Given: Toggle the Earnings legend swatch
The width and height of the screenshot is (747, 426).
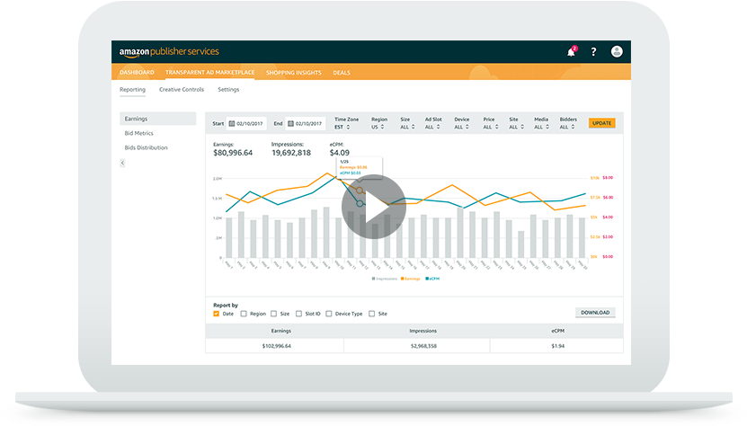Looking at the screenshot, I should 401,279.
